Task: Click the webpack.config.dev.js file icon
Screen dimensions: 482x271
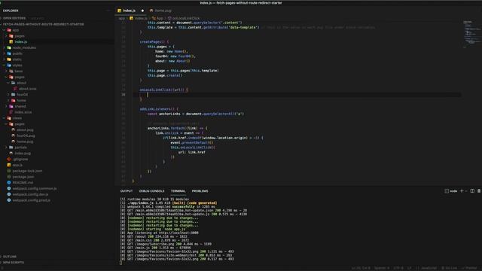Action: click(9, 194)
